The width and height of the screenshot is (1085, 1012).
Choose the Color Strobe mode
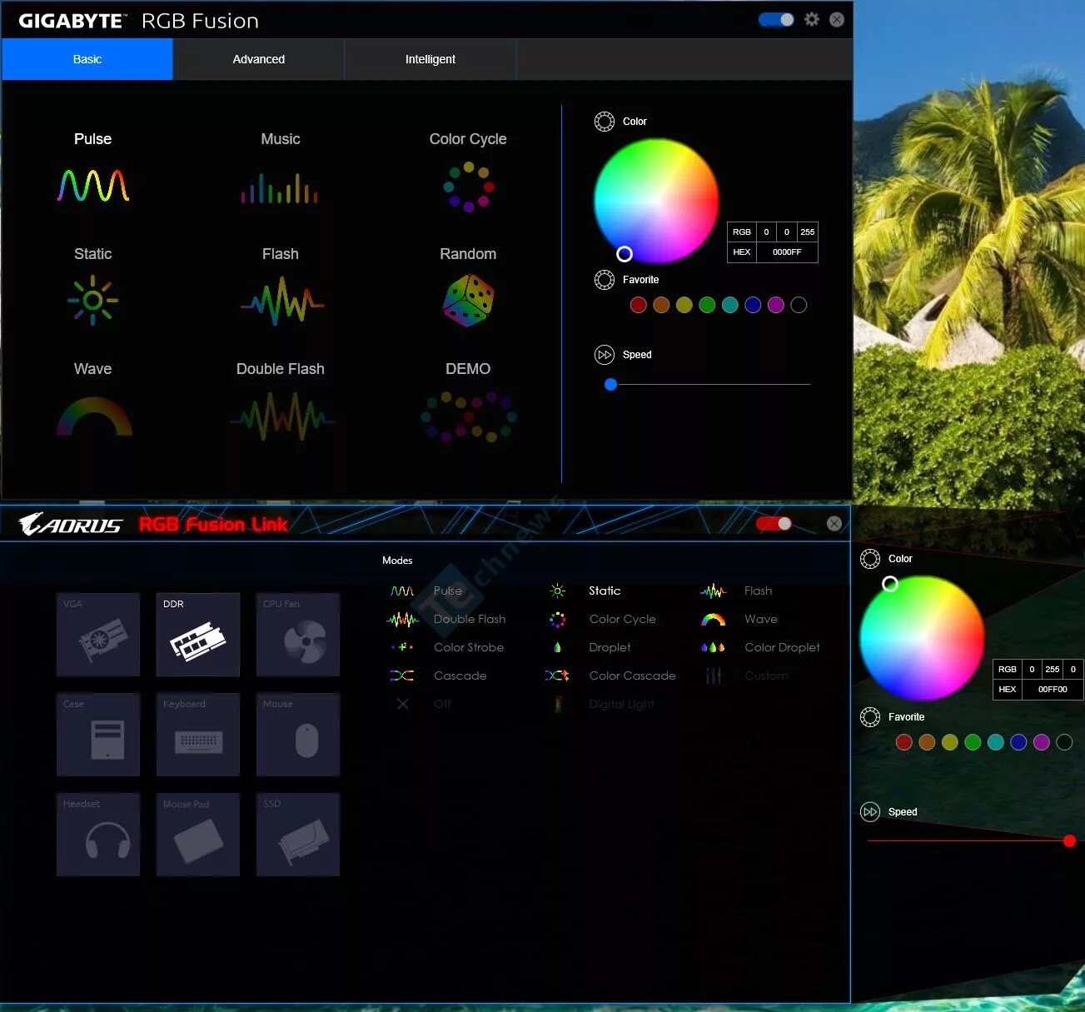tap(469, 647)
